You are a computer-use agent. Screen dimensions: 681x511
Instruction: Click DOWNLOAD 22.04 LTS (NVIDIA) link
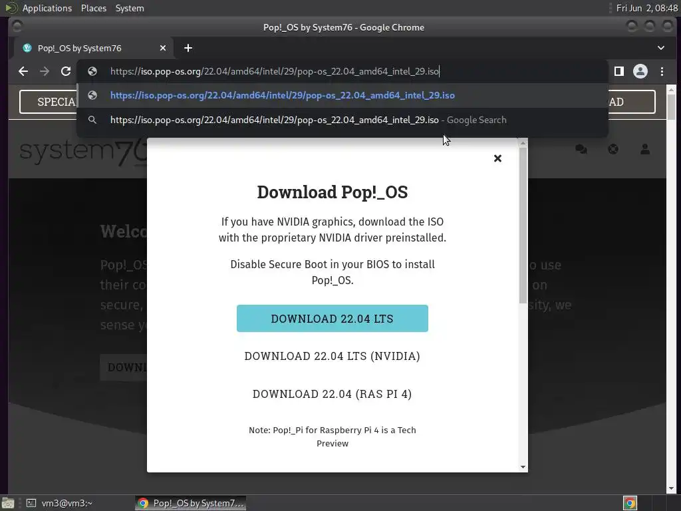click(333, 356)
